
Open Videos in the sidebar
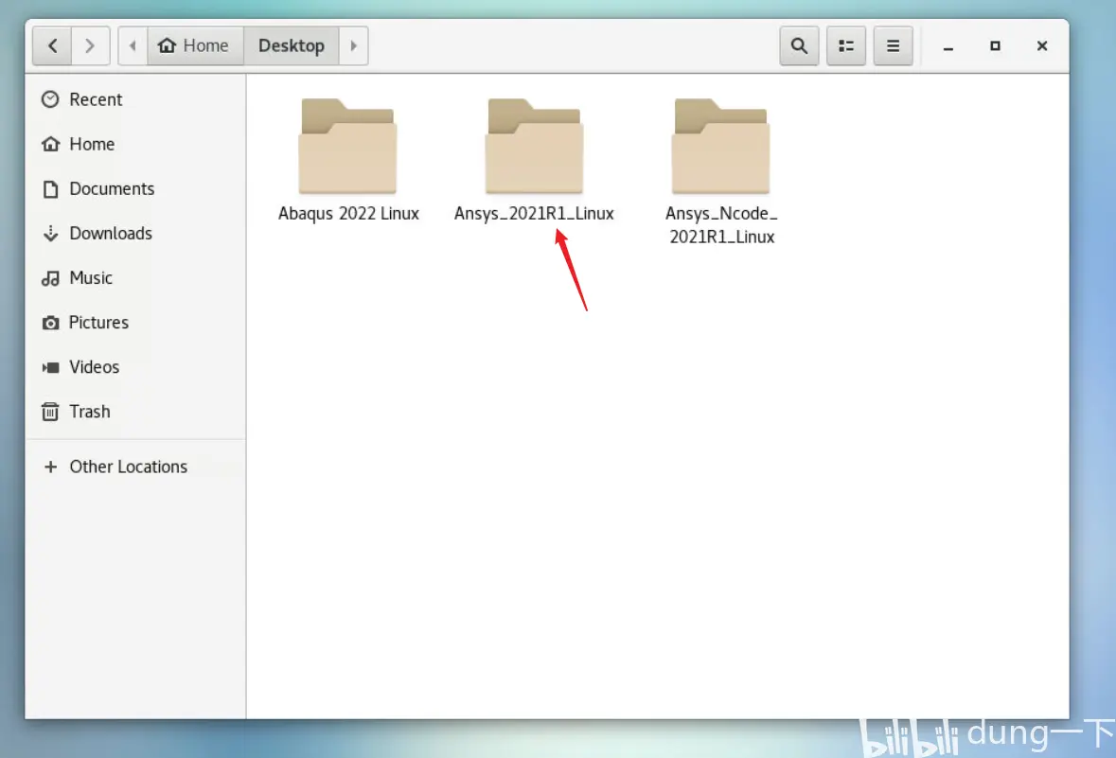tap(135, 367)
